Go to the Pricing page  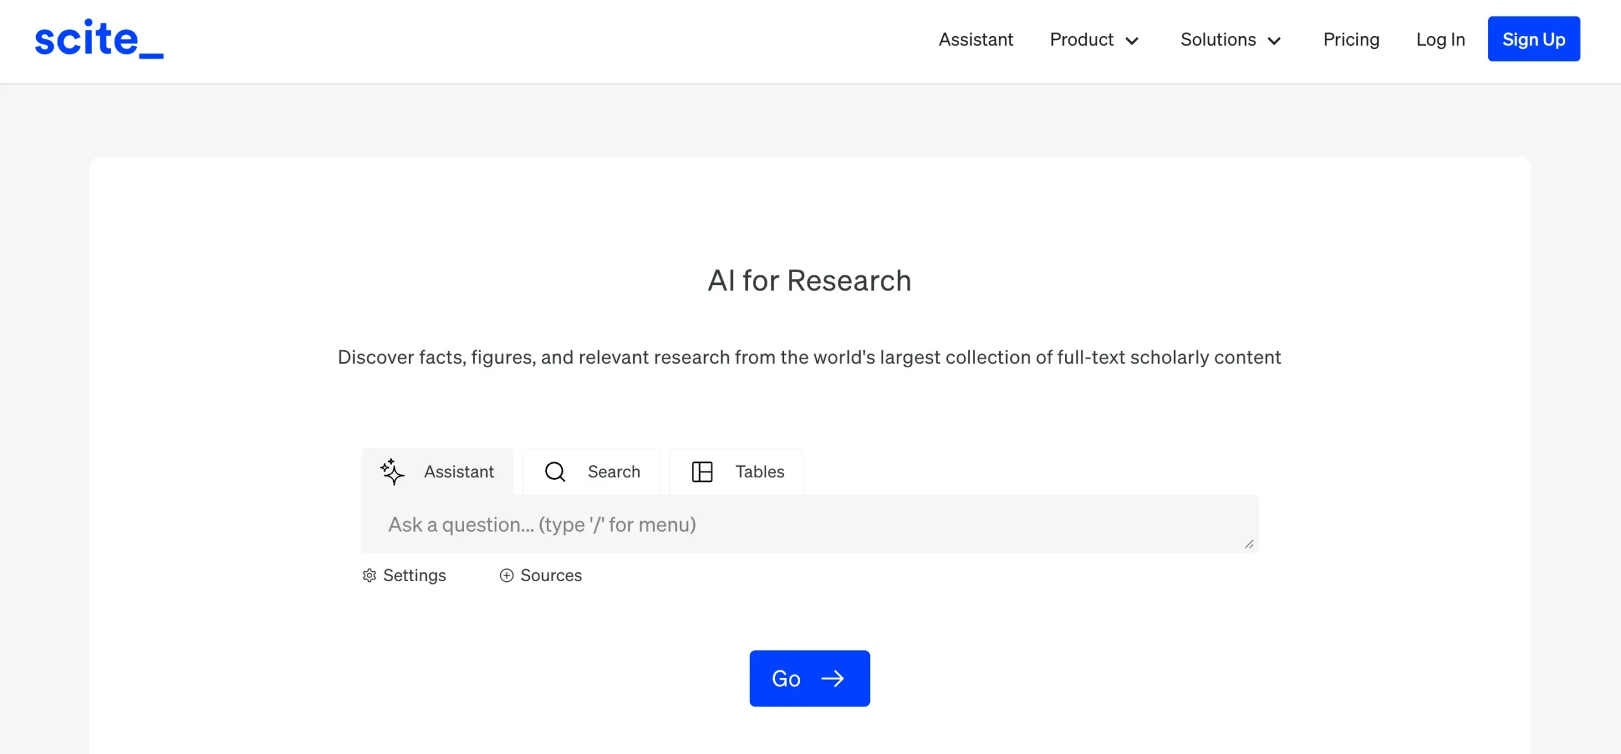pos(1351,39)
